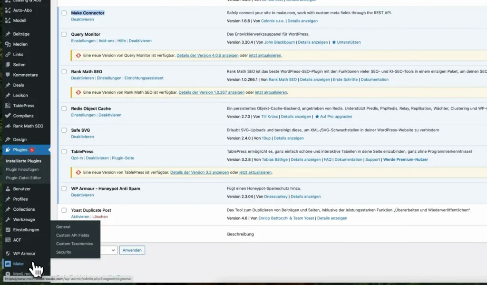
Task: Open the bulk actions dropdown beside Anwenden
Action: tap(109, 250)
